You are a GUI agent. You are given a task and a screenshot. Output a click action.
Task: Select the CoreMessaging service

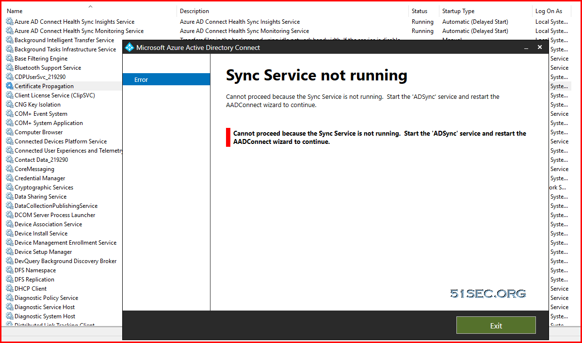click(34, 169)
